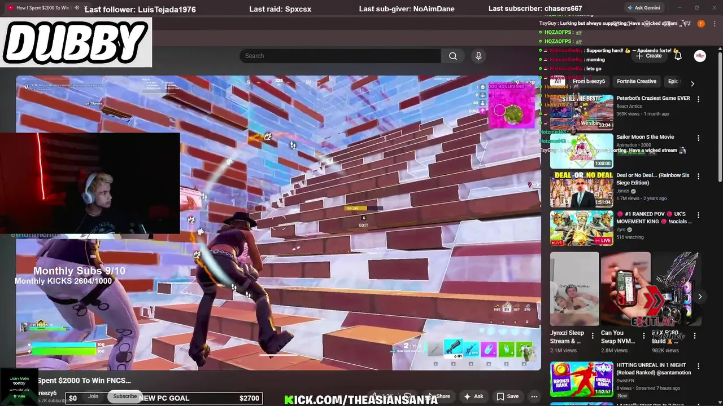Click the 'SwishFN' channel name

pyautogui.click(x=625, y=381)
